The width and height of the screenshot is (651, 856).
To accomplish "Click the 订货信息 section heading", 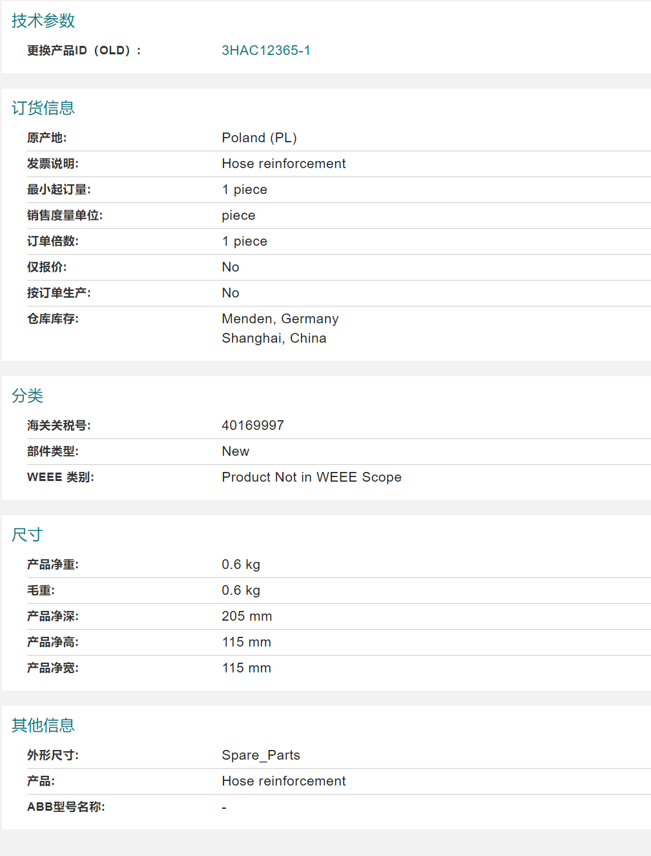I will pyautogui.click(x=43, y=108).
